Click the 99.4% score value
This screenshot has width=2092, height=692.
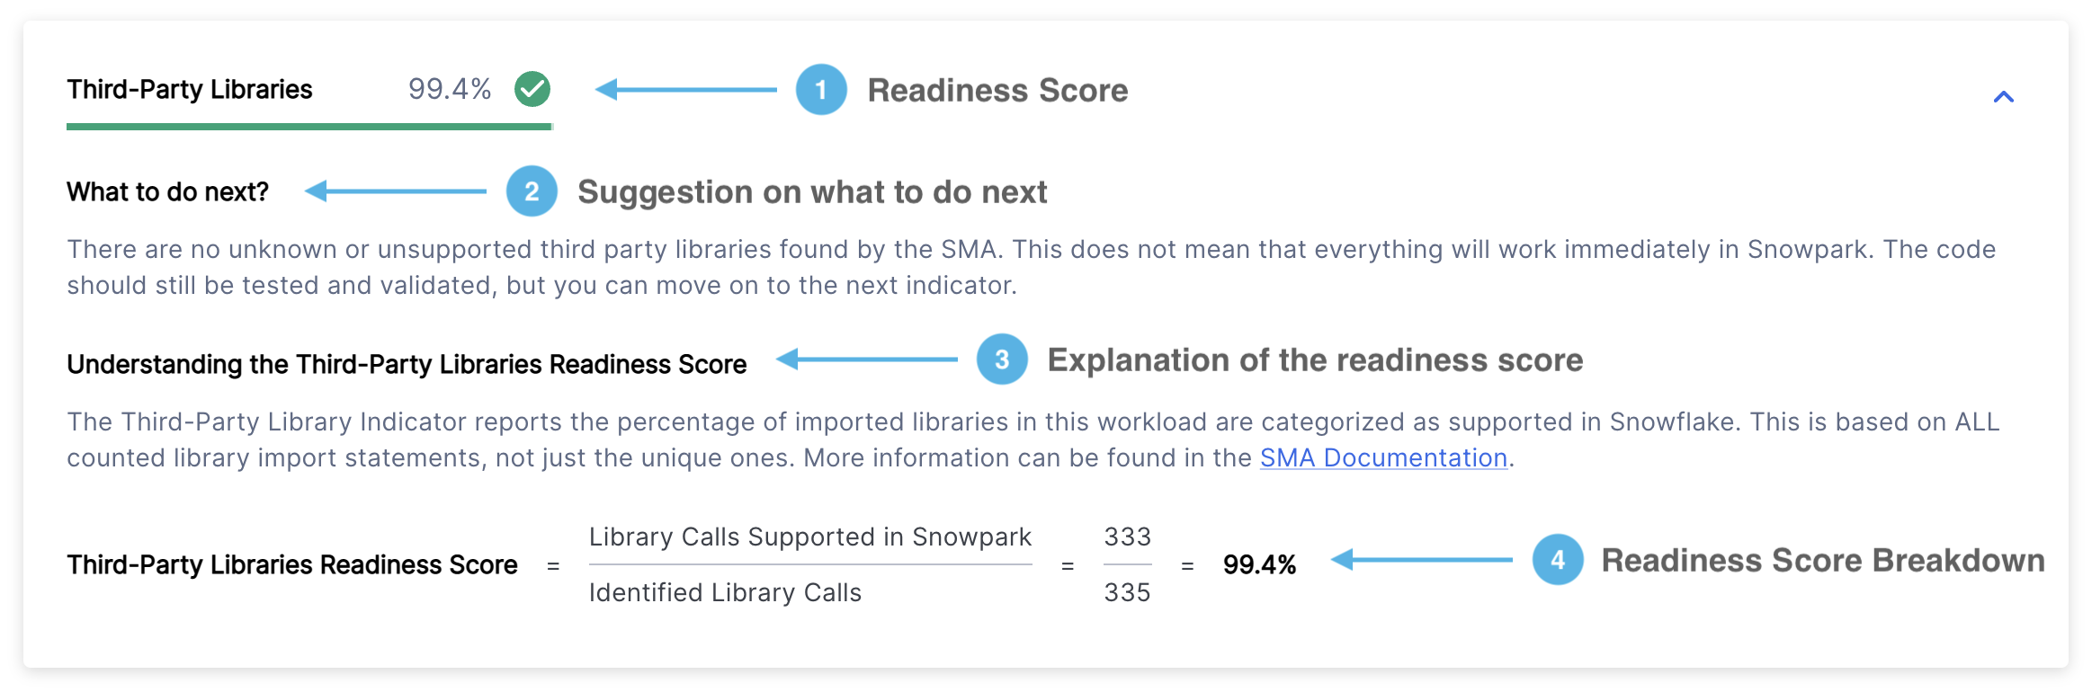[x=451, y=89]
